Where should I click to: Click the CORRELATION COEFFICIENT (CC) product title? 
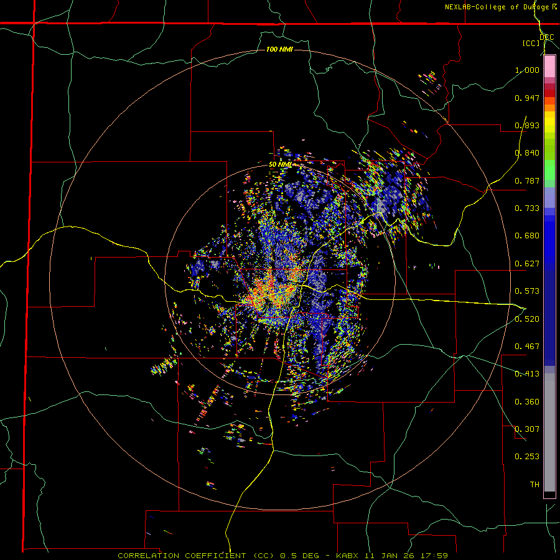tap(197, 556)
